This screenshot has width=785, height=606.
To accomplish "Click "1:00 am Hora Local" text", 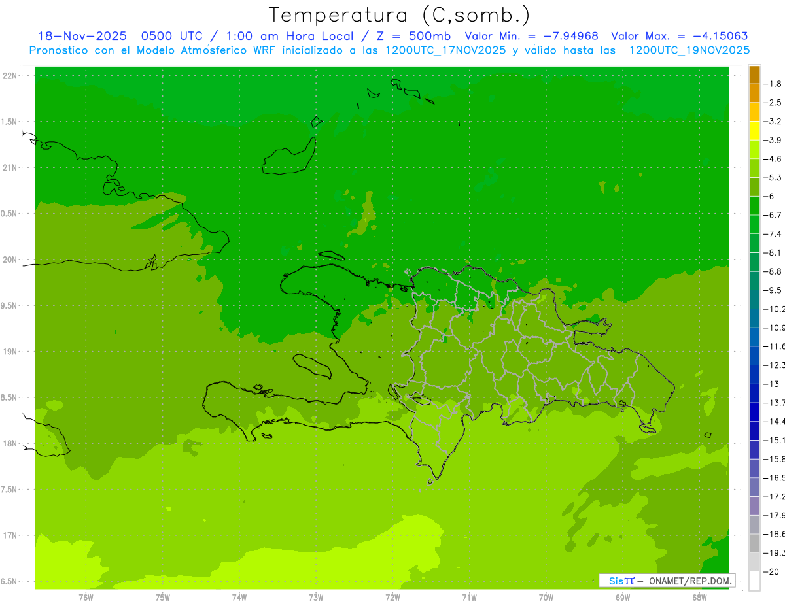I will click(x=290, y=36).
